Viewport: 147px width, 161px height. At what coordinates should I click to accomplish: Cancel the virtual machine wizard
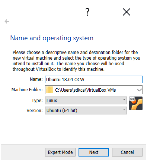point(127,152)
